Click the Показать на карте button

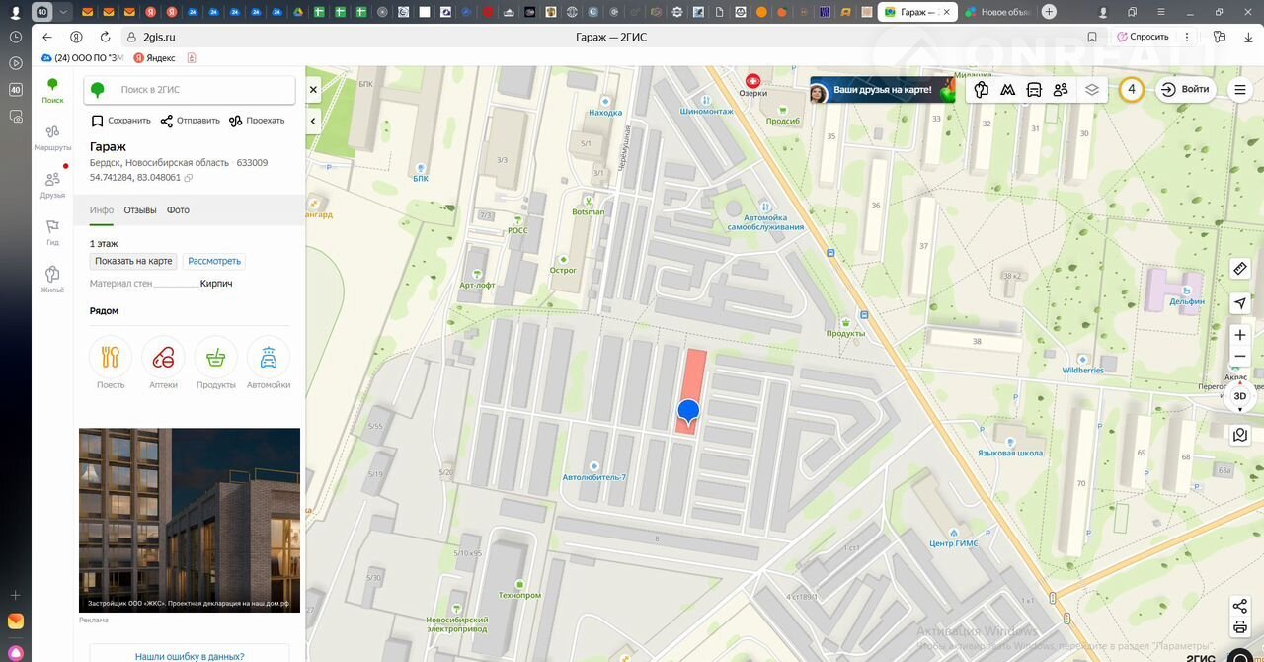pos(133,261)
